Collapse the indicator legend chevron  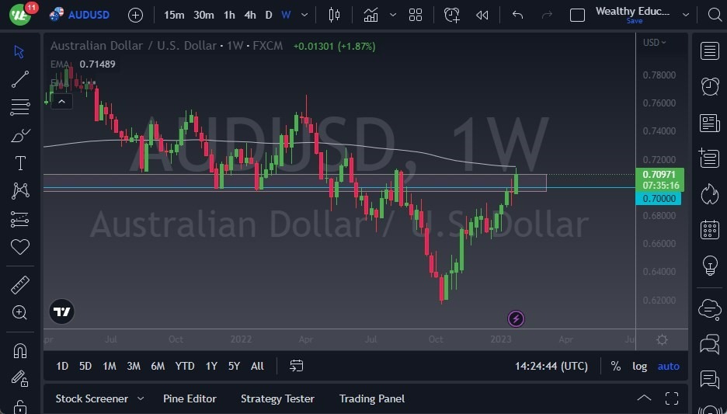coord(61,102)
